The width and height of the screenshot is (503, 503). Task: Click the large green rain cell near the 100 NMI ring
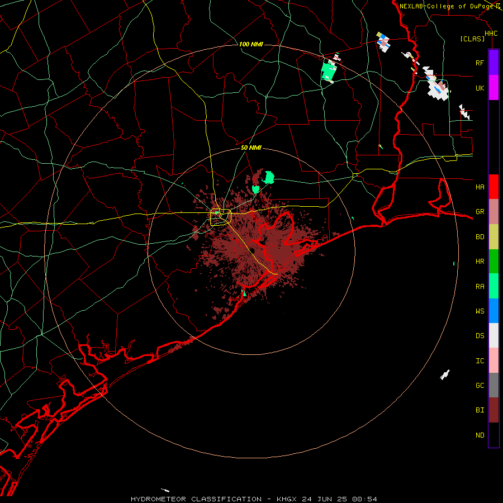[x=329, y=71]
